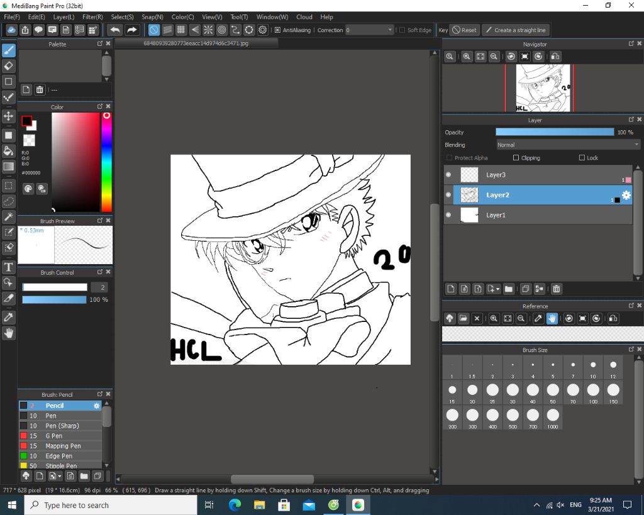
Task: Enable Protect Alpha checkbox
Action: [449, 158]
